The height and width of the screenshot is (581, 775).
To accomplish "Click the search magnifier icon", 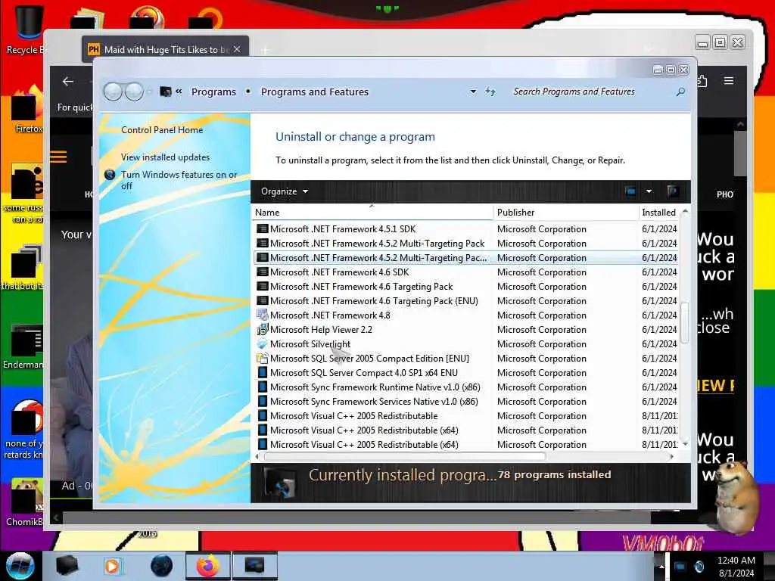I will 680,92.
